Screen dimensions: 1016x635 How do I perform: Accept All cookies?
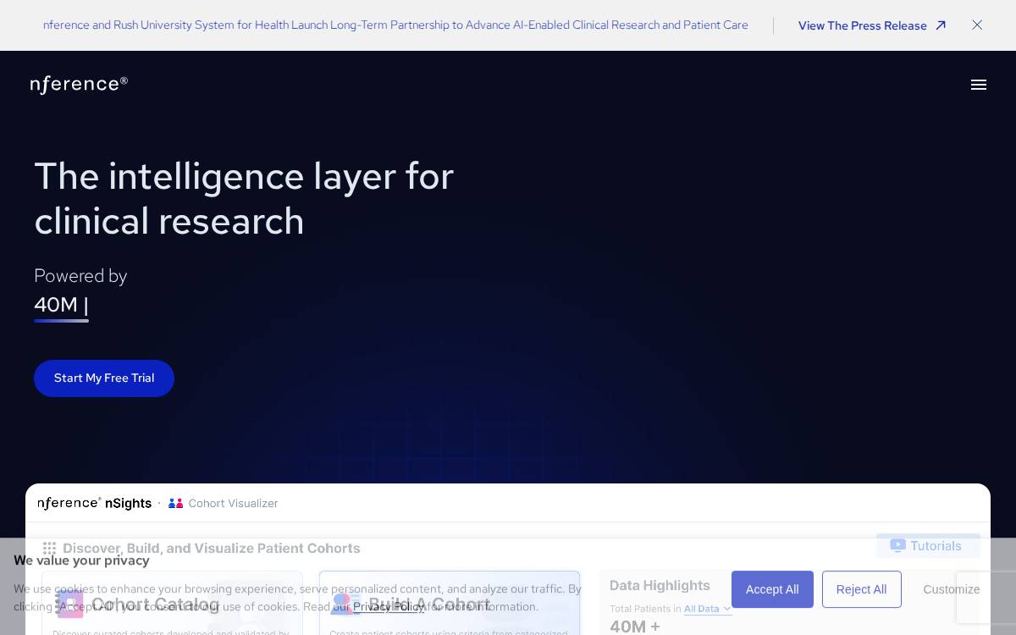click(772, 589)
